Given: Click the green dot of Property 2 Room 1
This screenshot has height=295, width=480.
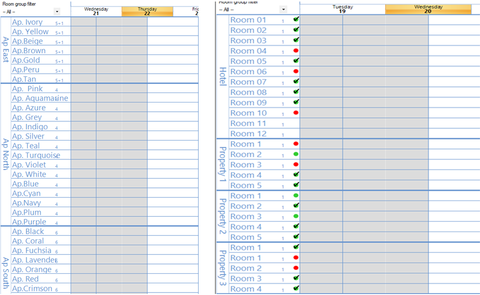Looking at the screenshot, I should point(296,195).
